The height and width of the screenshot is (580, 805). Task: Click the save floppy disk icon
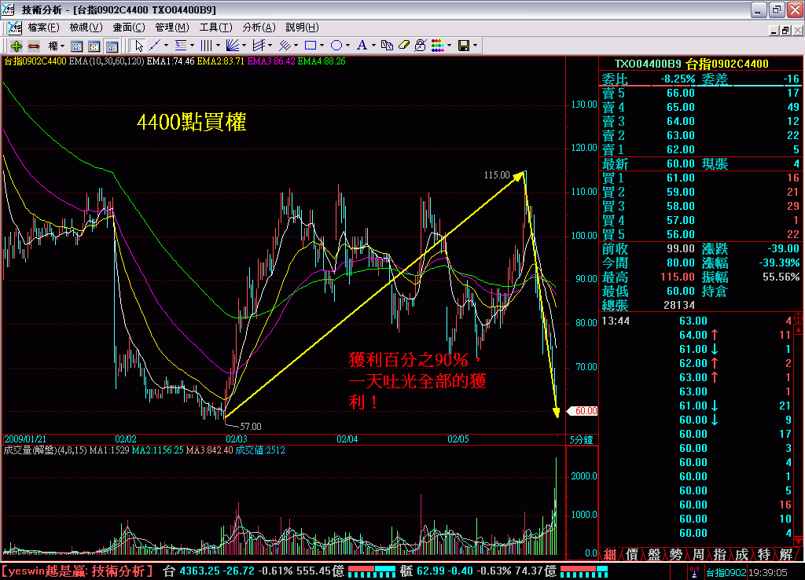[464, 46]
